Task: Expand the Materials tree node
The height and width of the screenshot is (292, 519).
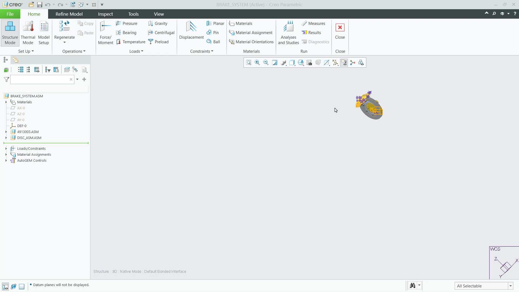Action: [x=6, y=102]
